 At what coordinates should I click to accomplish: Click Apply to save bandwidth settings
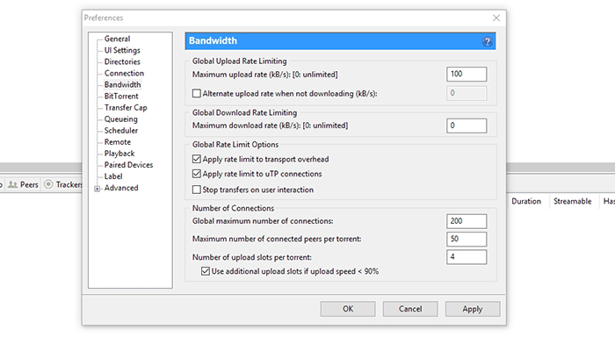(x=473, y=309)
